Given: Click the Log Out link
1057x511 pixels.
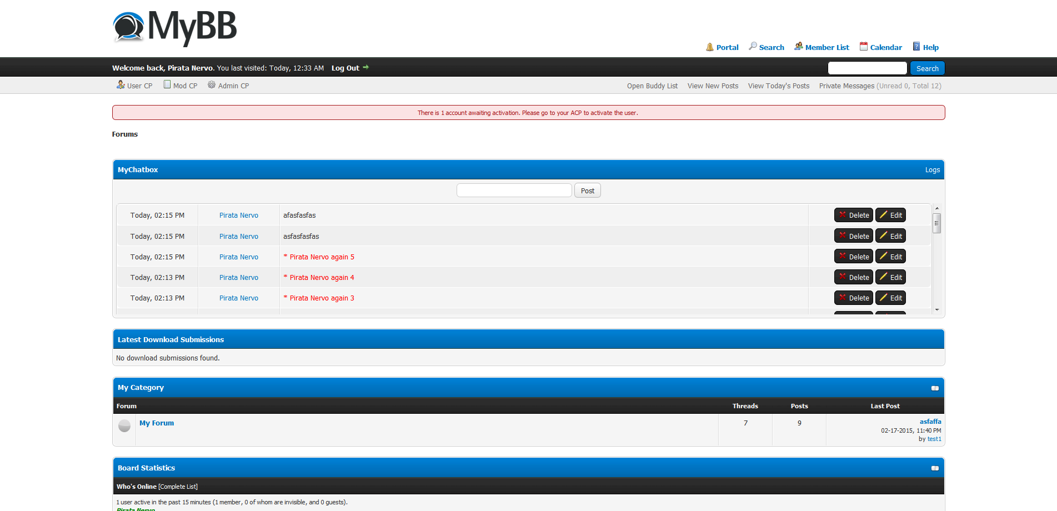Looking at the screenshot, I should [345, 68].
